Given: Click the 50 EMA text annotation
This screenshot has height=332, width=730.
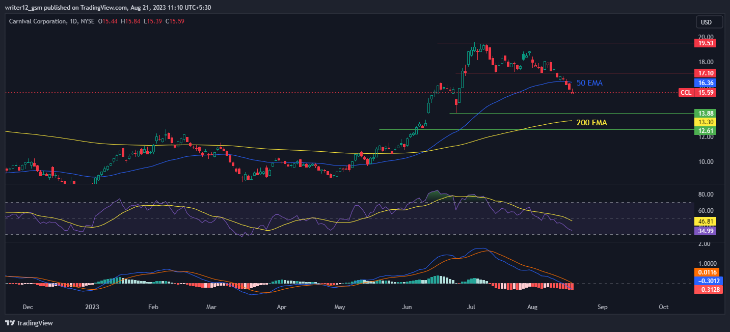Looking at the screenshot, I should pyautogui.click(x=589, y=82).
